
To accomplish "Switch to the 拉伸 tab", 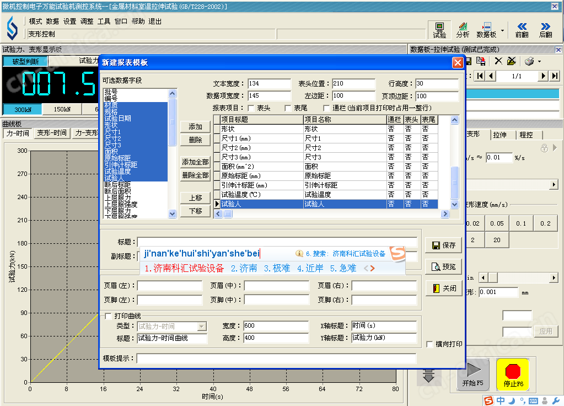I will coord(499,135).
